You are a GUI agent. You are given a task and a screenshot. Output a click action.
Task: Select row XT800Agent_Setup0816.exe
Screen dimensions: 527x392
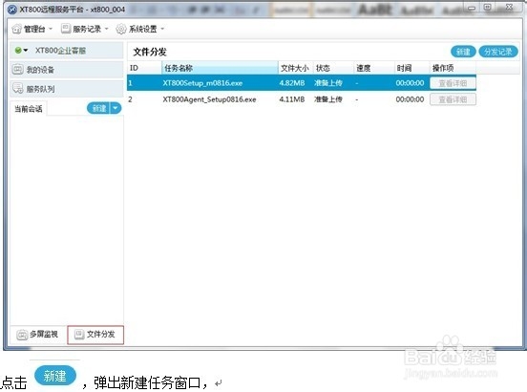click(x=302, y=99)
